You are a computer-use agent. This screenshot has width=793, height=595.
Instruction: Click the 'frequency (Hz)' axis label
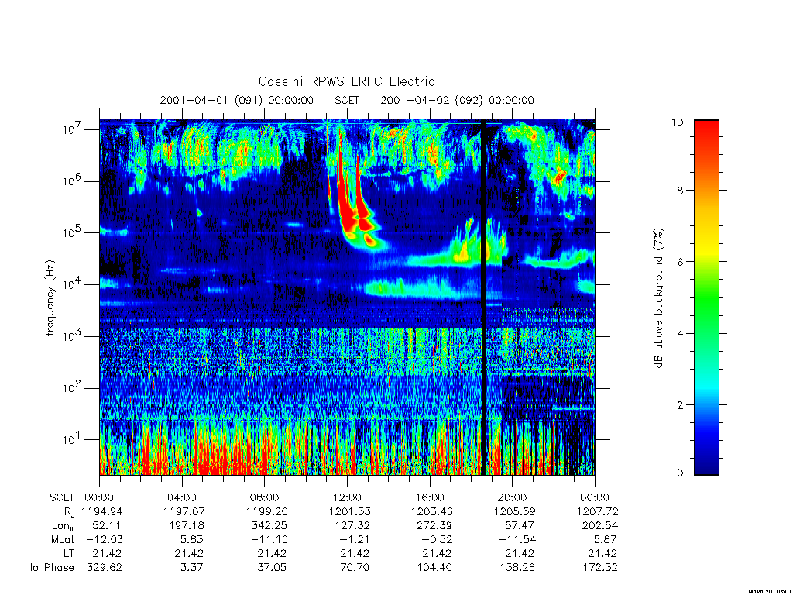click(x=50, y=298)
